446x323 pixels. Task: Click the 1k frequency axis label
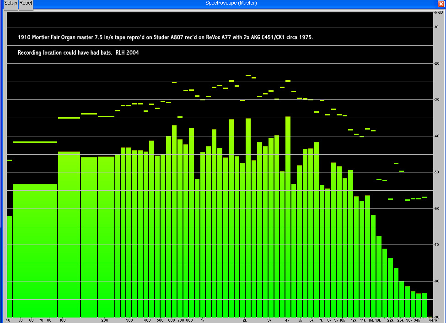tap(203, 320)
